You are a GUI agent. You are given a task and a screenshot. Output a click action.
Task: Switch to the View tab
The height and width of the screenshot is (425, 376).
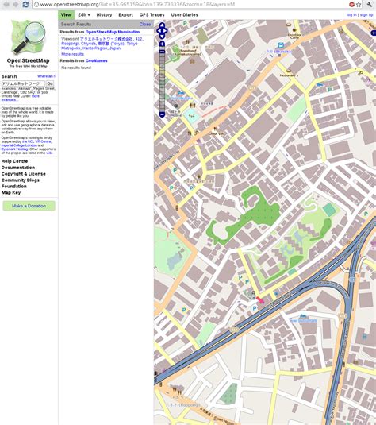(x=66, y=15)
